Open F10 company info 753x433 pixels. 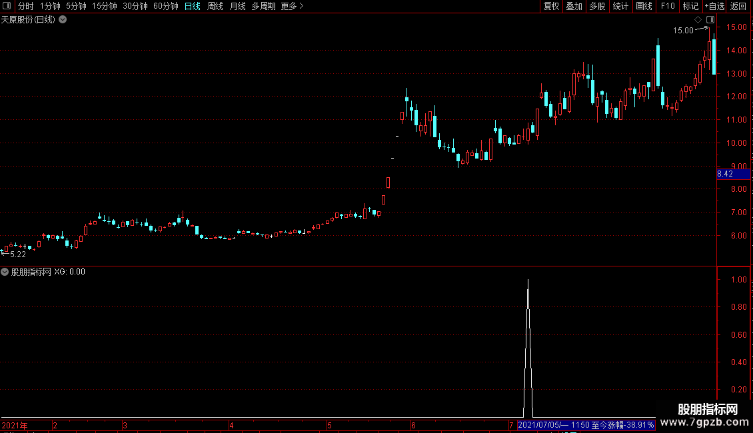tap(668, 6)
